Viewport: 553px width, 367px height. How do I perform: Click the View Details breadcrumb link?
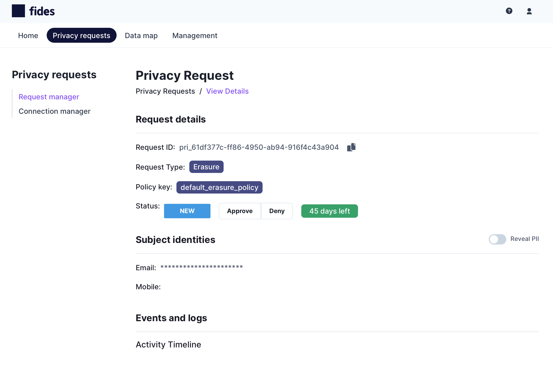pyautogui.click(x=227, y=91)
